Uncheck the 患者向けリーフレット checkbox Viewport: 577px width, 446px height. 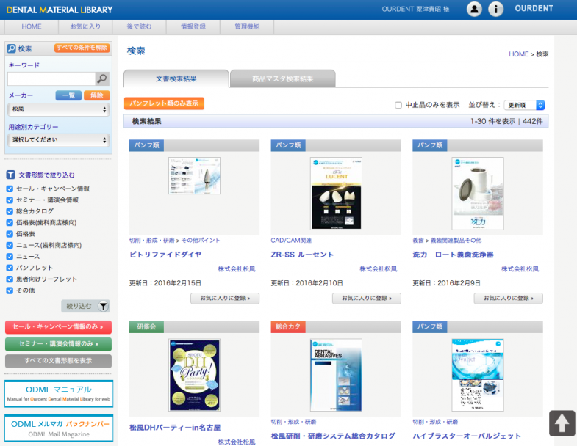pyautogui.click(x=10, y=279)
